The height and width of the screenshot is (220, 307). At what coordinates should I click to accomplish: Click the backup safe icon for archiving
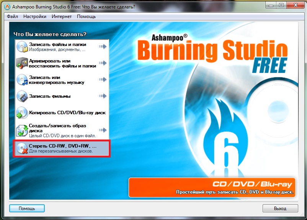coord(22,63)
